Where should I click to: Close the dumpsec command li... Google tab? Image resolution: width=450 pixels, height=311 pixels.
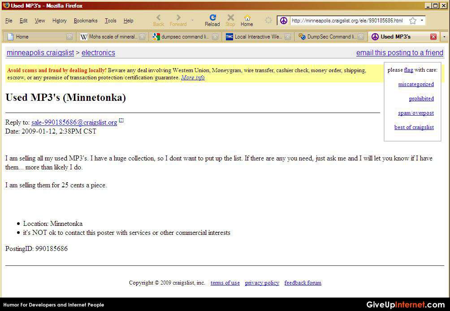tap(215, 37)
